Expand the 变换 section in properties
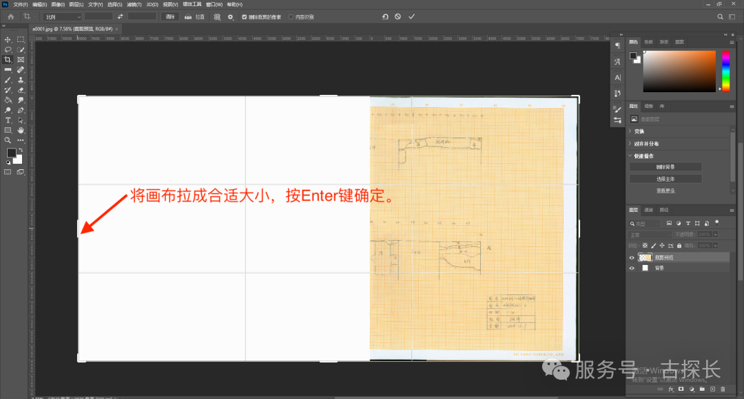744x399 pixels. [638, 131]
